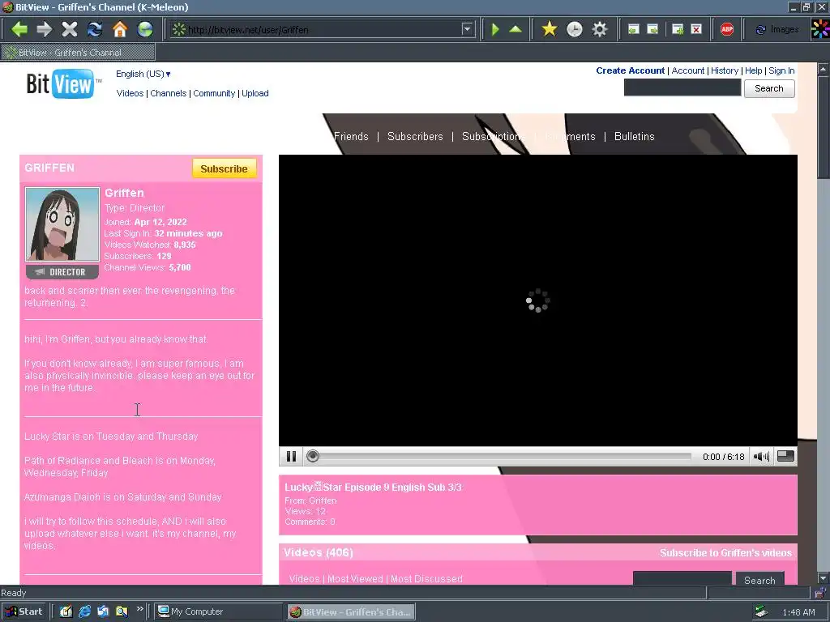Mute video with speaker icon
Viewport: 830px width, 622px height.
761,457
